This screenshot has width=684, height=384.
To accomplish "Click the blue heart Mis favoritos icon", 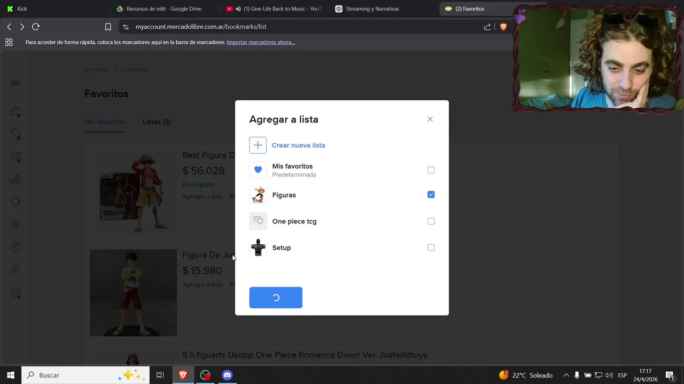I will 258,170.
